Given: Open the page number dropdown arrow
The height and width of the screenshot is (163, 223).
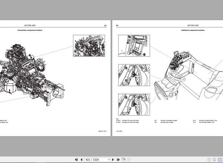Looking at the screenshot, I should tap(109, 160).
